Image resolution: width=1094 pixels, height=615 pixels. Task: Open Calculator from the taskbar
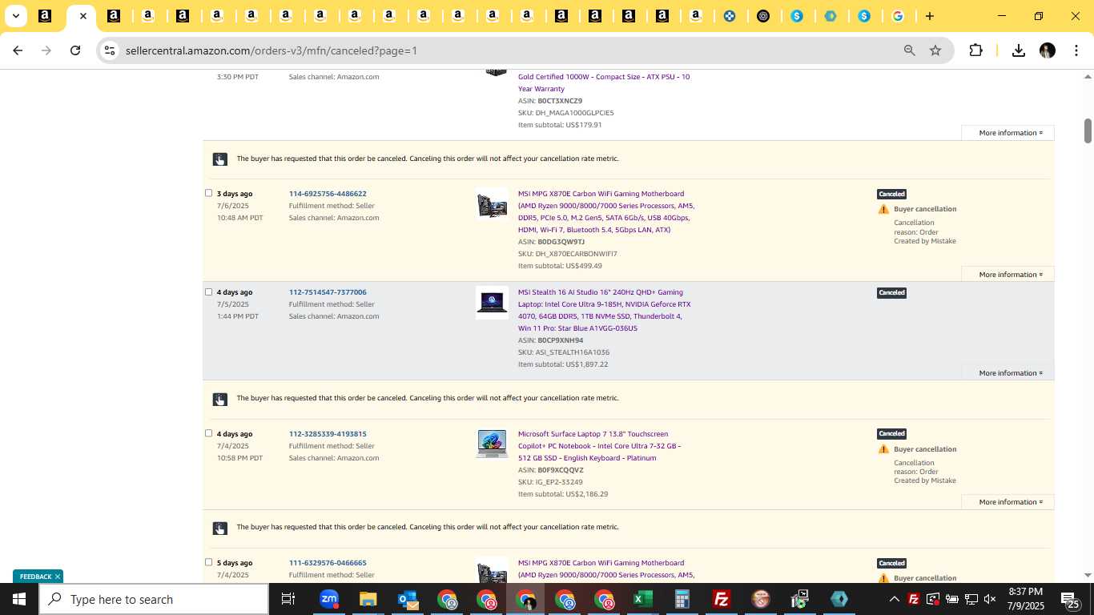[682, 599]
